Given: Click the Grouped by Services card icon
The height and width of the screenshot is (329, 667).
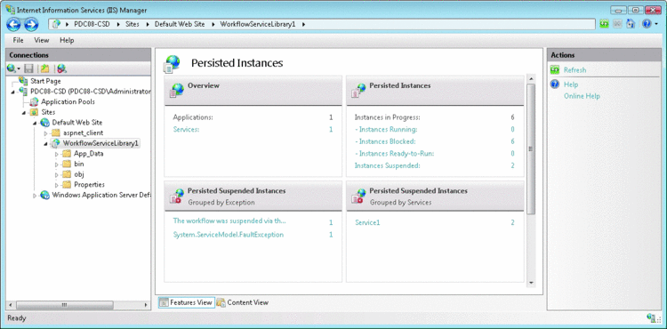Looking at the screenshot, I should tap(358, 196).
